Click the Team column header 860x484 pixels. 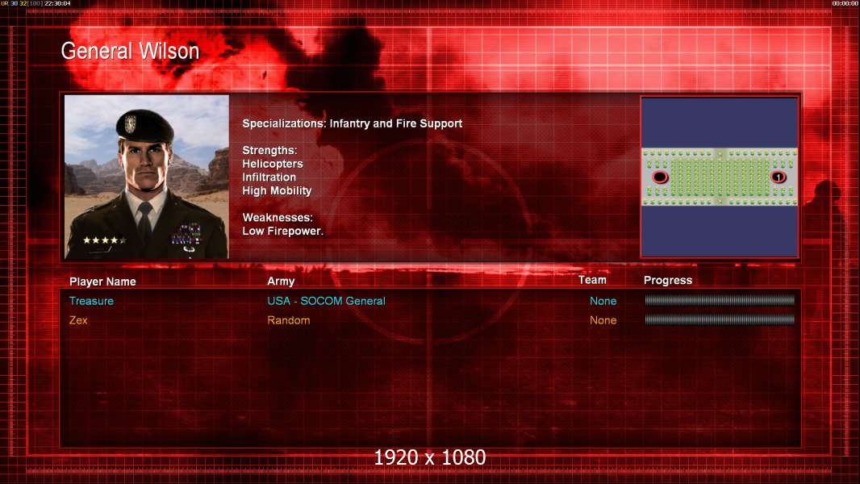point(592,280)
